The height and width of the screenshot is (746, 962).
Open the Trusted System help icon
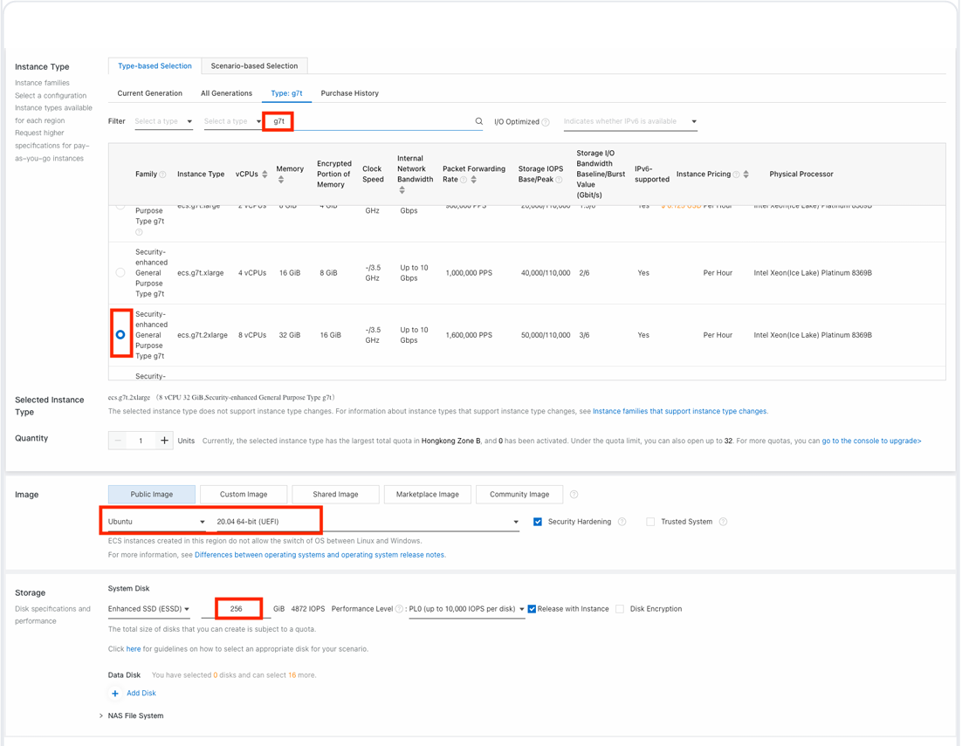pos(724,522)
